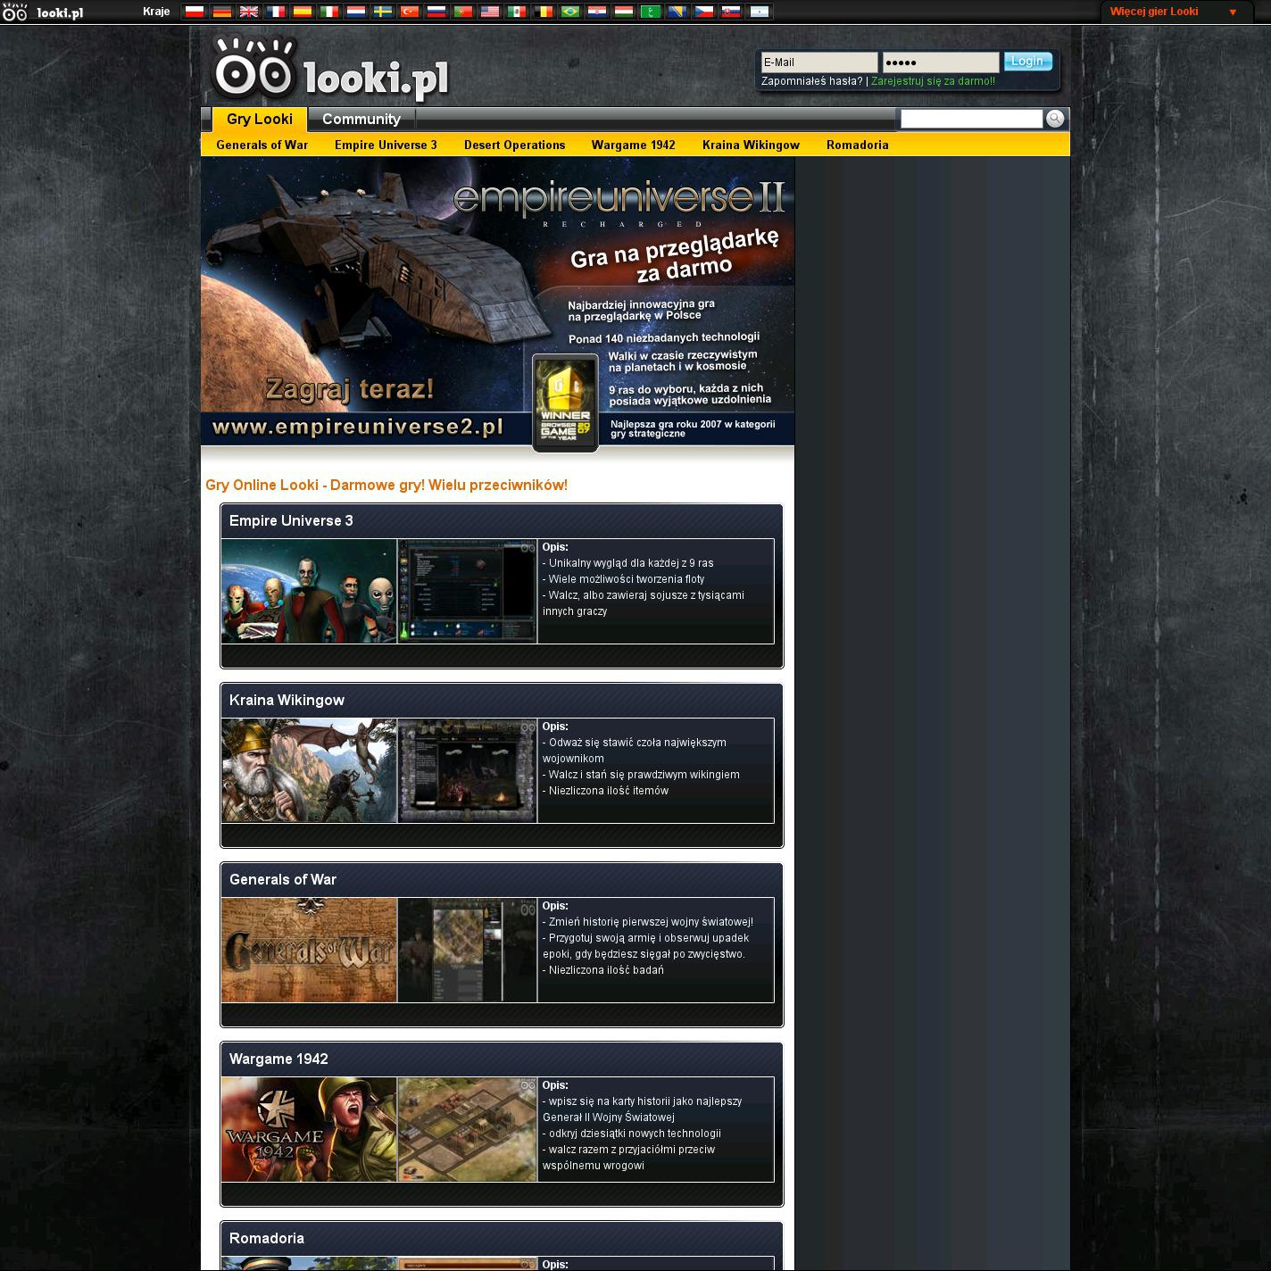Click the Swedish flag icon

[x=383, y=12]
